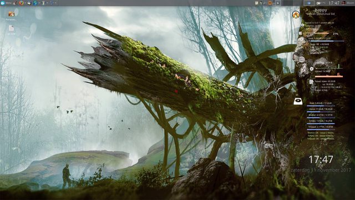Screen dimensions: 355x200
Task: Click the white notes icon in the tray
Action: (256, 3)
